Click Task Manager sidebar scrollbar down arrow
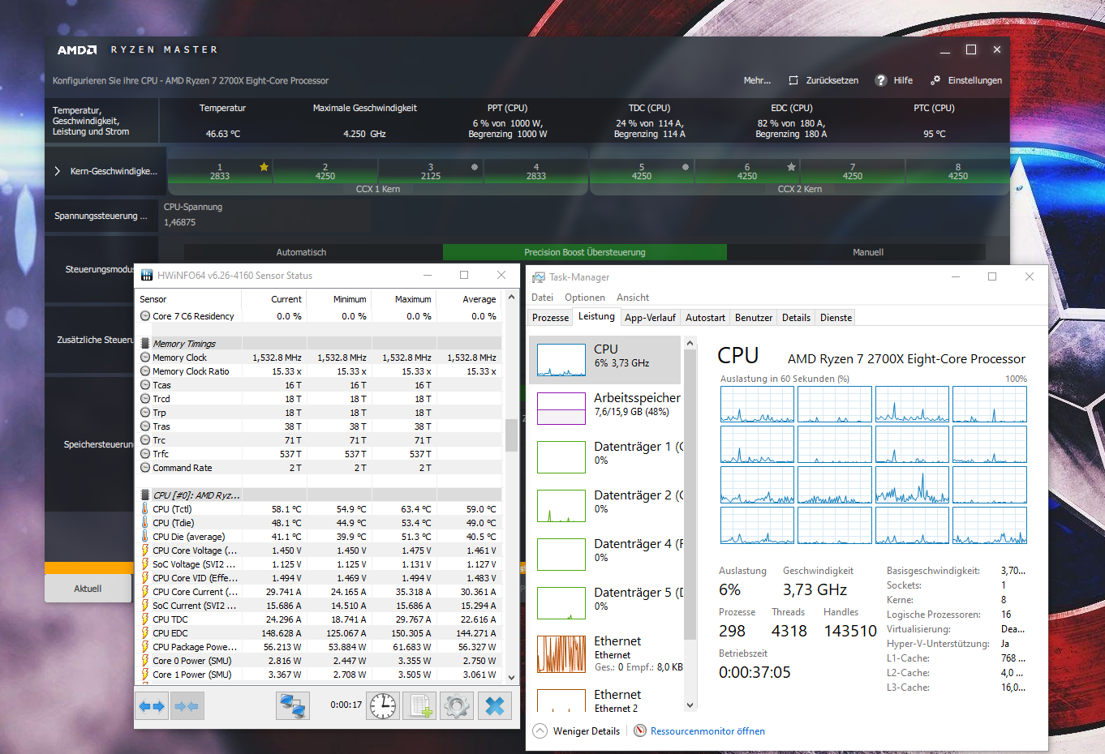Viewport: 1105px width, 754px height. 690,705
